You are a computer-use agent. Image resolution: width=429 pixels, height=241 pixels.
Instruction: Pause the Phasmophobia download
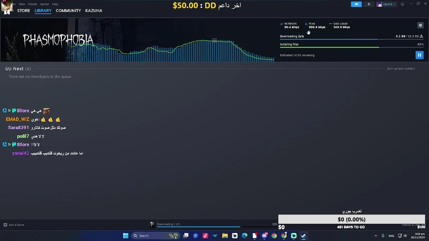pyautogui.click(x=419, y=55)
